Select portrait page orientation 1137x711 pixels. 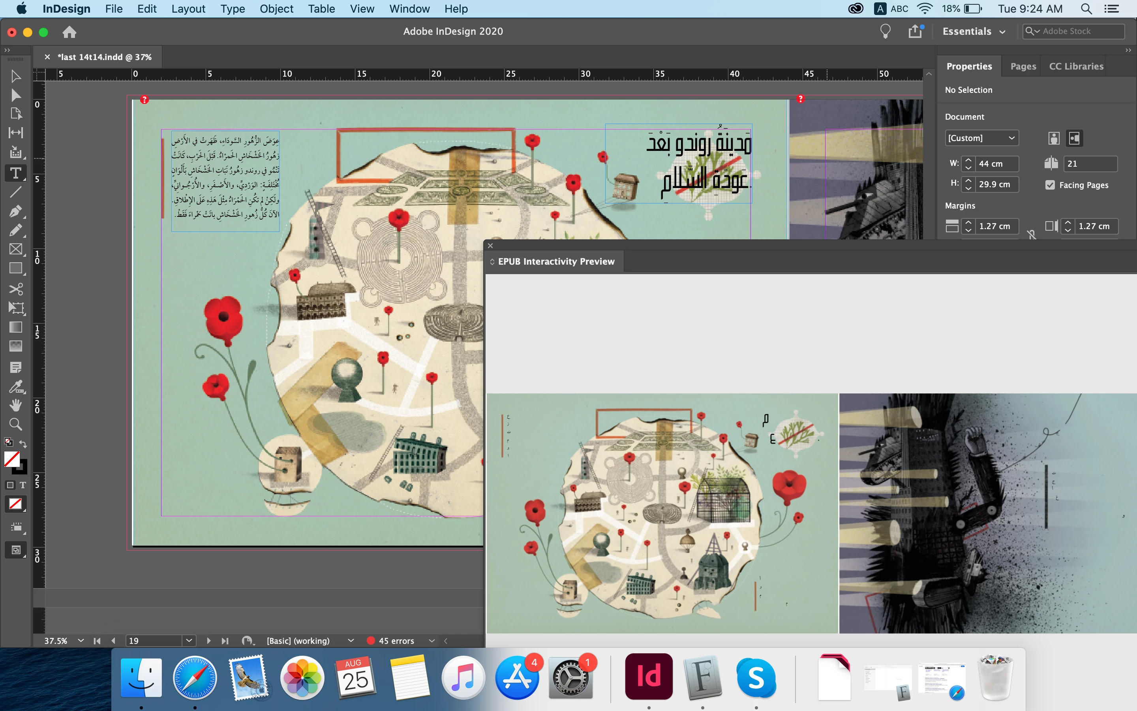(x=1054, y=138)
